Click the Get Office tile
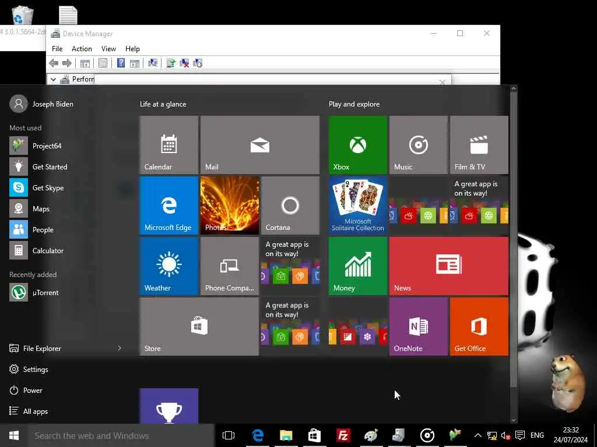This screenshot has height=447, width=597. point(479,327)
